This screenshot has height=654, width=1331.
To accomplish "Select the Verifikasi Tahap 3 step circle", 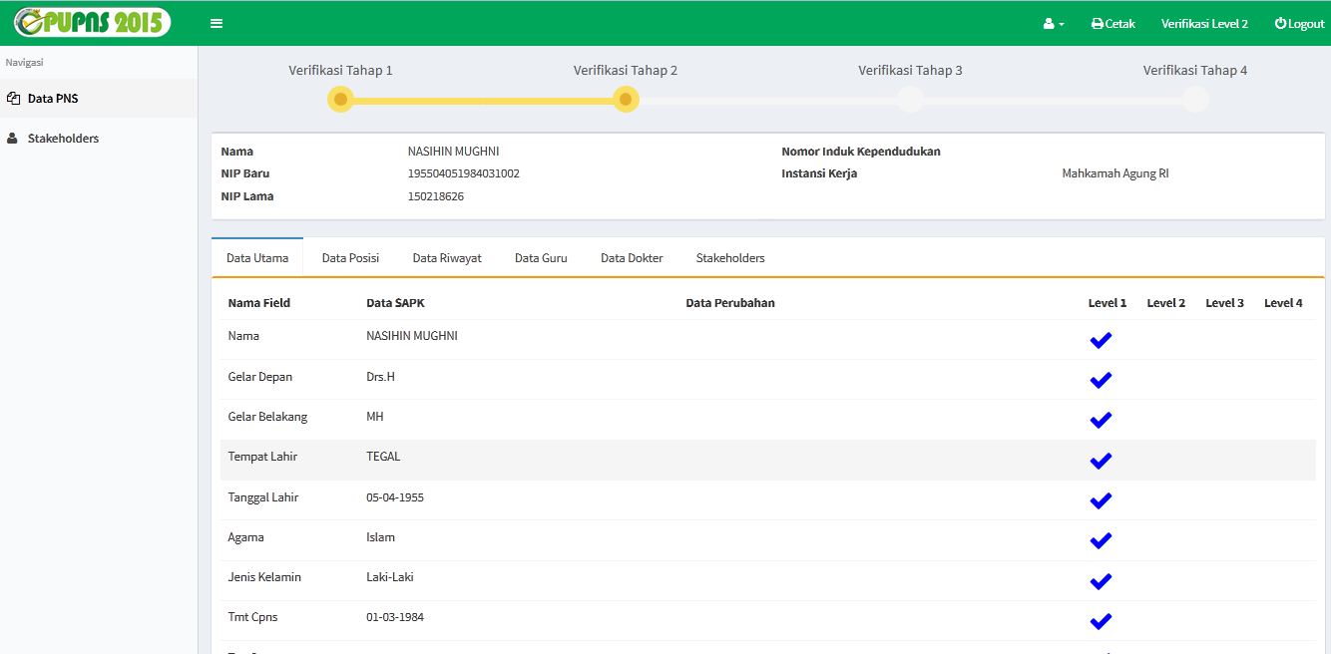I will [x=910, y=100].
